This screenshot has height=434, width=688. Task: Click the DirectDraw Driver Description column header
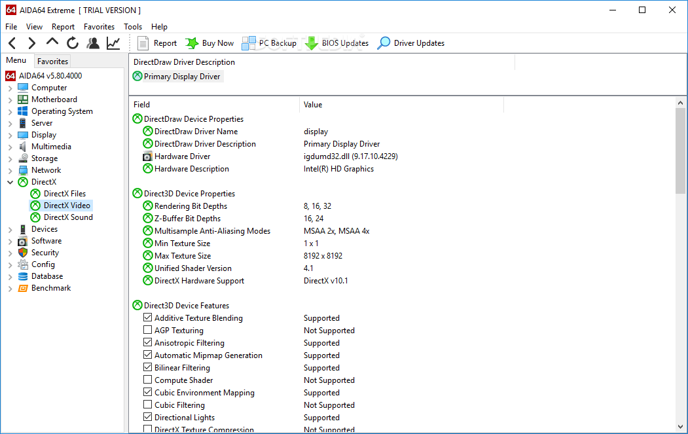click(322, 62)
